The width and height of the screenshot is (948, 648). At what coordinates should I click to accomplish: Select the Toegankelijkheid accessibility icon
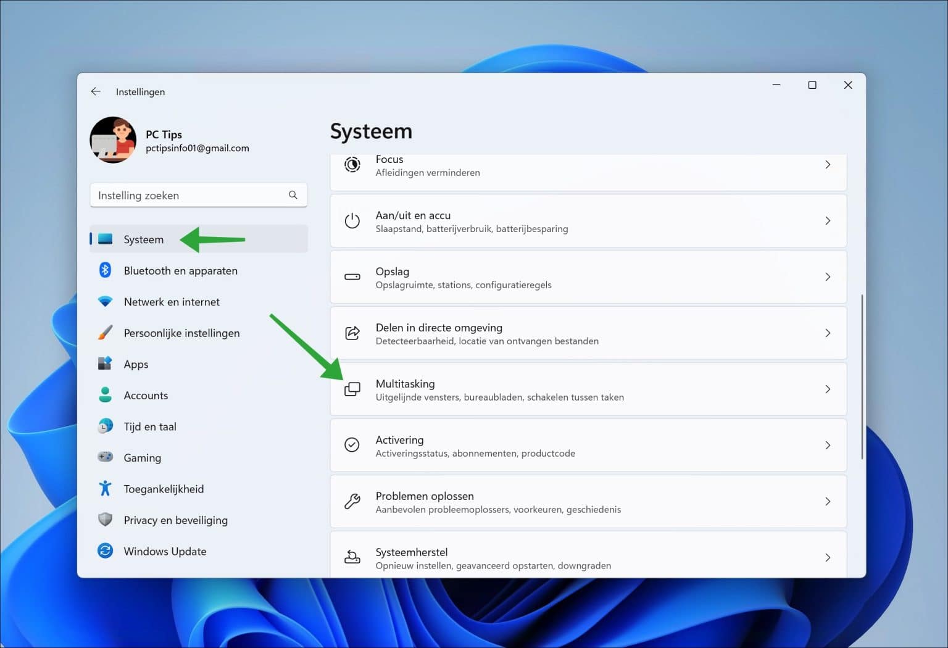pyautogui.click(x=105, y=489)
